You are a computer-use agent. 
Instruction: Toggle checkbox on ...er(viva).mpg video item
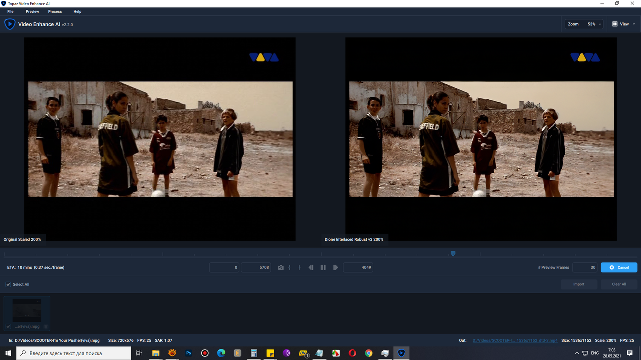click(8, 327)
